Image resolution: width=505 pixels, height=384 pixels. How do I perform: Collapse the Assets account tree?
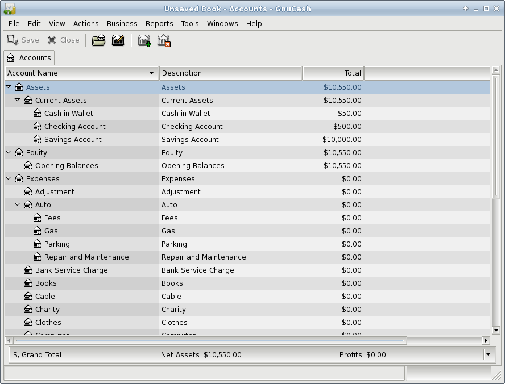pyautogui.click(x=9, y=87)
